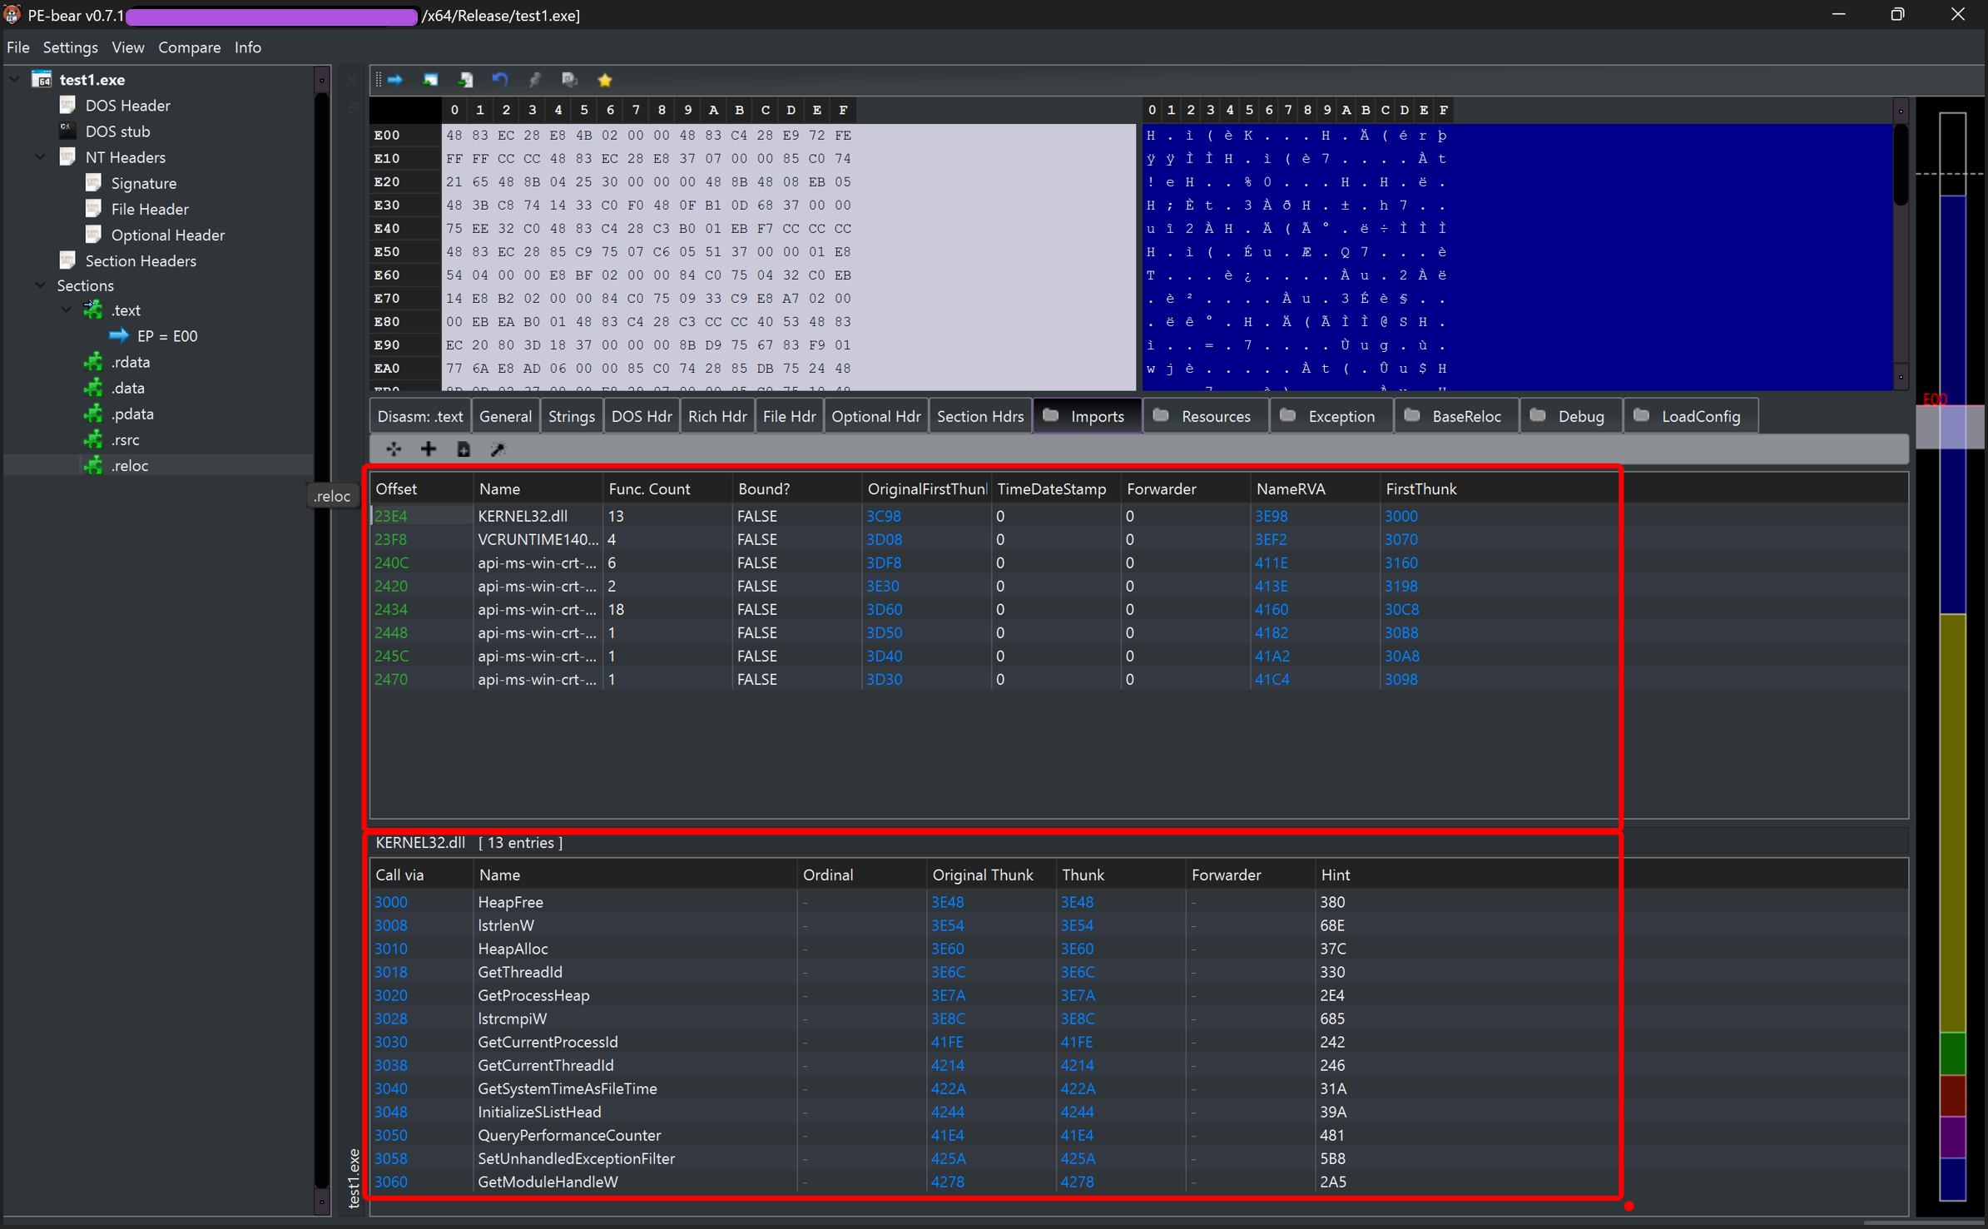Click the section map color bar near EP marker
1988x1229 pixels.
(x=1951, y=426)
